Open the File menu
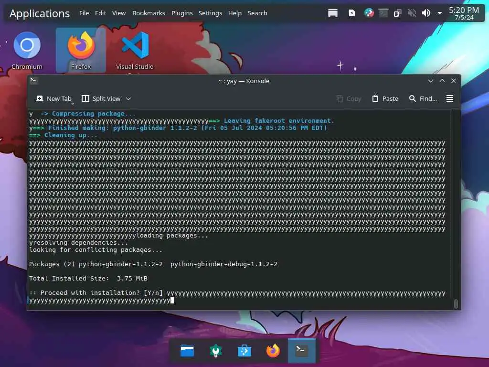The height and width of the screenshot is (367, 489). (x=84, y=13)
